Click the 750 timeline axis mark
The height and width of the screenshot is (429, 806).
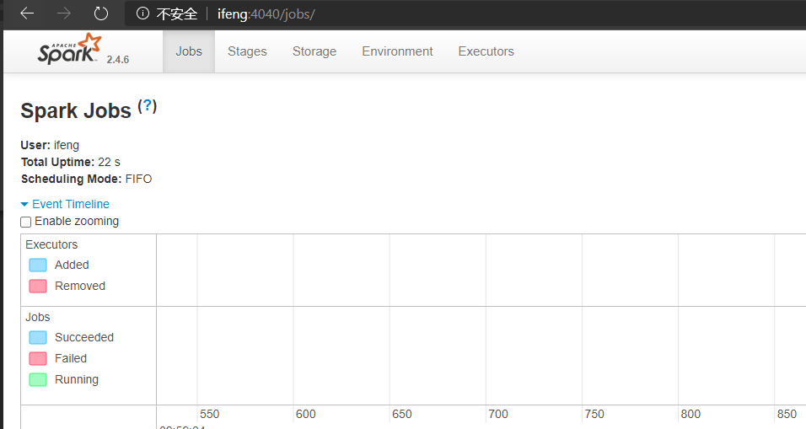pos(594,414)
